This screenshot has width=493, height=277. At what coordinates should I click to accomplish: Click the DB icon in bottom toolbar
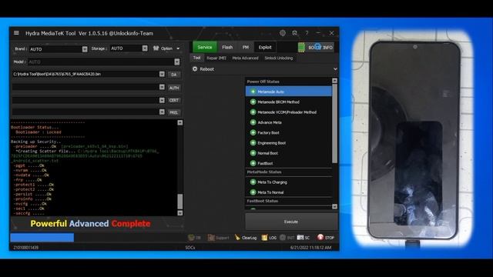coord(191,238)
